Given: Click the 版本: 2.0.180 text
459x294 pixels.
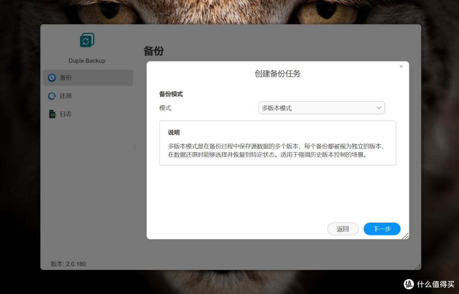Looking at the screenshot, I should (68, 264).
